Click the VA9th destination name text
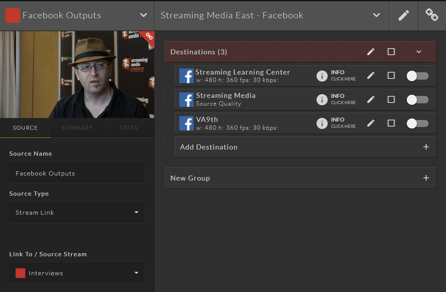 point(207,120)
